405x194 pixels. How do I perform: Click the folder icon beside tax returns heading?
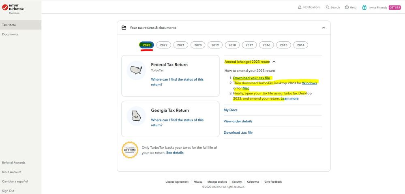click(124, 28)
